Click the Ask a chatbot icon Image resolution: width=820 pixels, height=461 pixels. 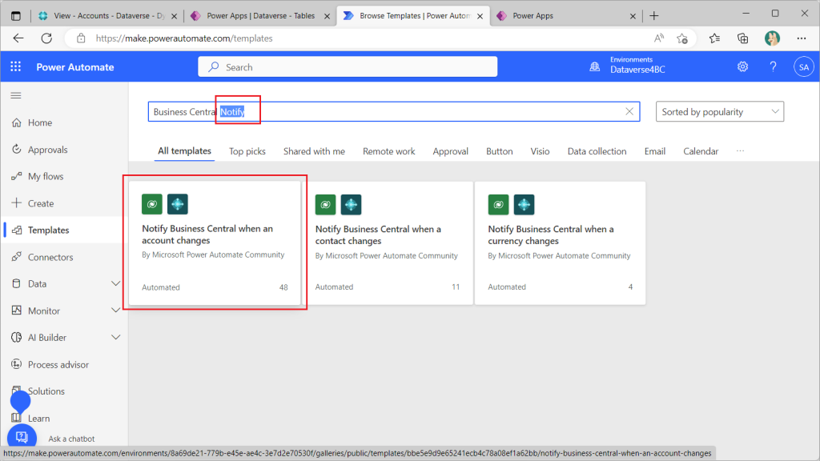(22, 437)
